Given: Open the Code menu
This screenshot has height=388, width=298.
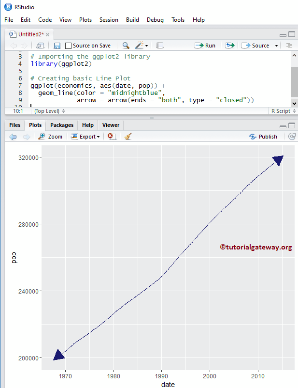Looking at the screenshot, I should tap(45, 20).
